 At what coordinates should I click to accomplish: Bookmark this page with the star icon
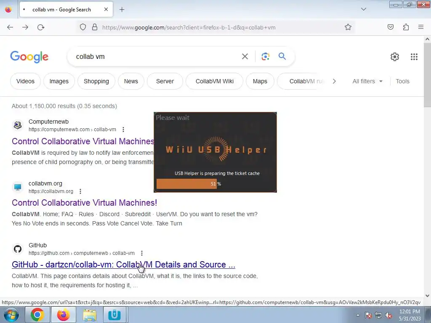348,27
